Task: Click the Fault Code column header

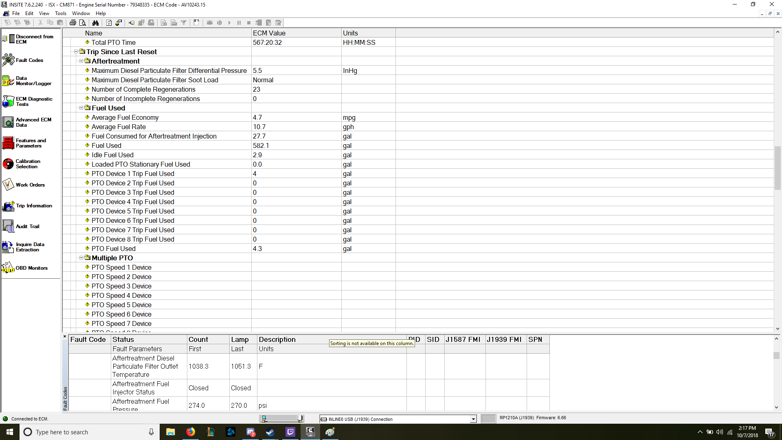Action: [x=90, y=339]
